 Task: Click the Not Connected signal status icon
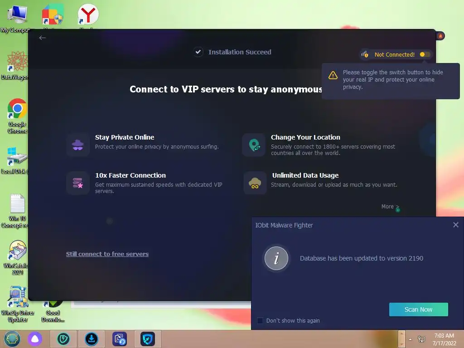point(365,54)
